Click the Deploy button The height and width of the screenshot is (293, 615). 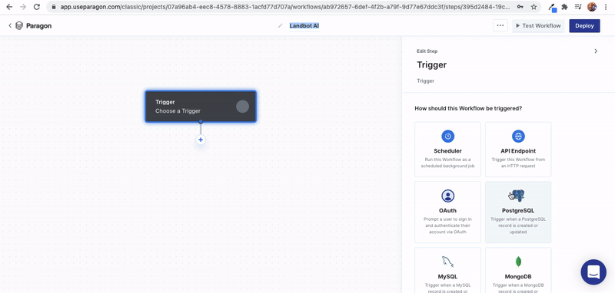pos(584,26)
